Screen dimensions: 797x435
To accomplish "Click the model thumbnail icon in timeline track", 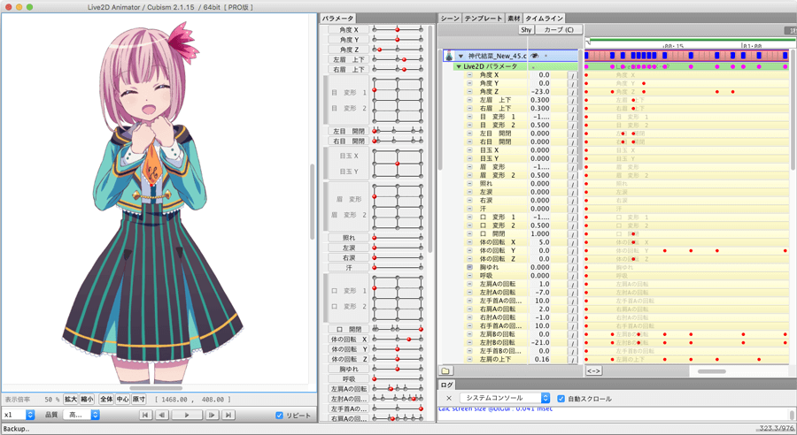I will point(449,56).
